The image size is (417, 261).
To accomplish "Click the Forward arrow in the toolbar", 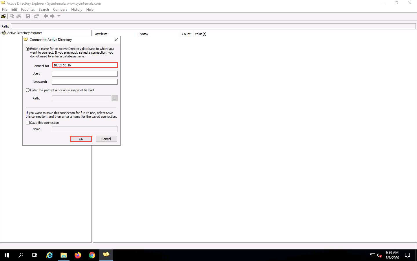I will [x=52, y=16].
